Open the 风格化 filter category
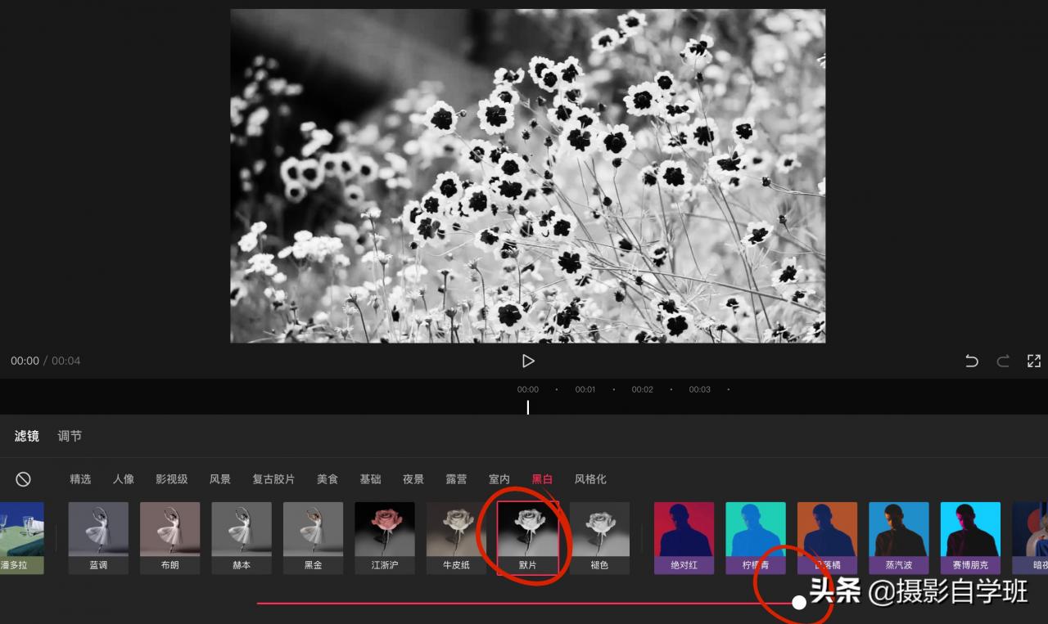 pyautogui.click(x=590, y=479)
